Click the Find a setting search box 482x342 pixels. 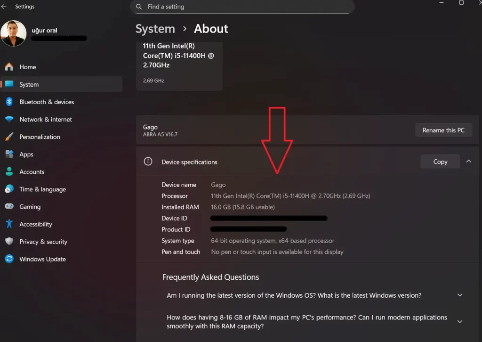coord(241,7)
